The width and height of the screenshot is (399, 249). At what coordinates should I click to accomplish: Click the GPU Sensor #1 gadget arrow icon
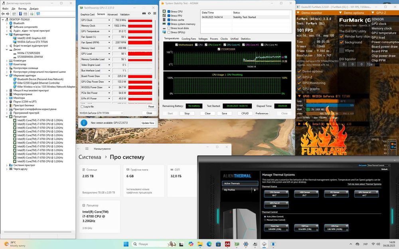coord(377,192)
